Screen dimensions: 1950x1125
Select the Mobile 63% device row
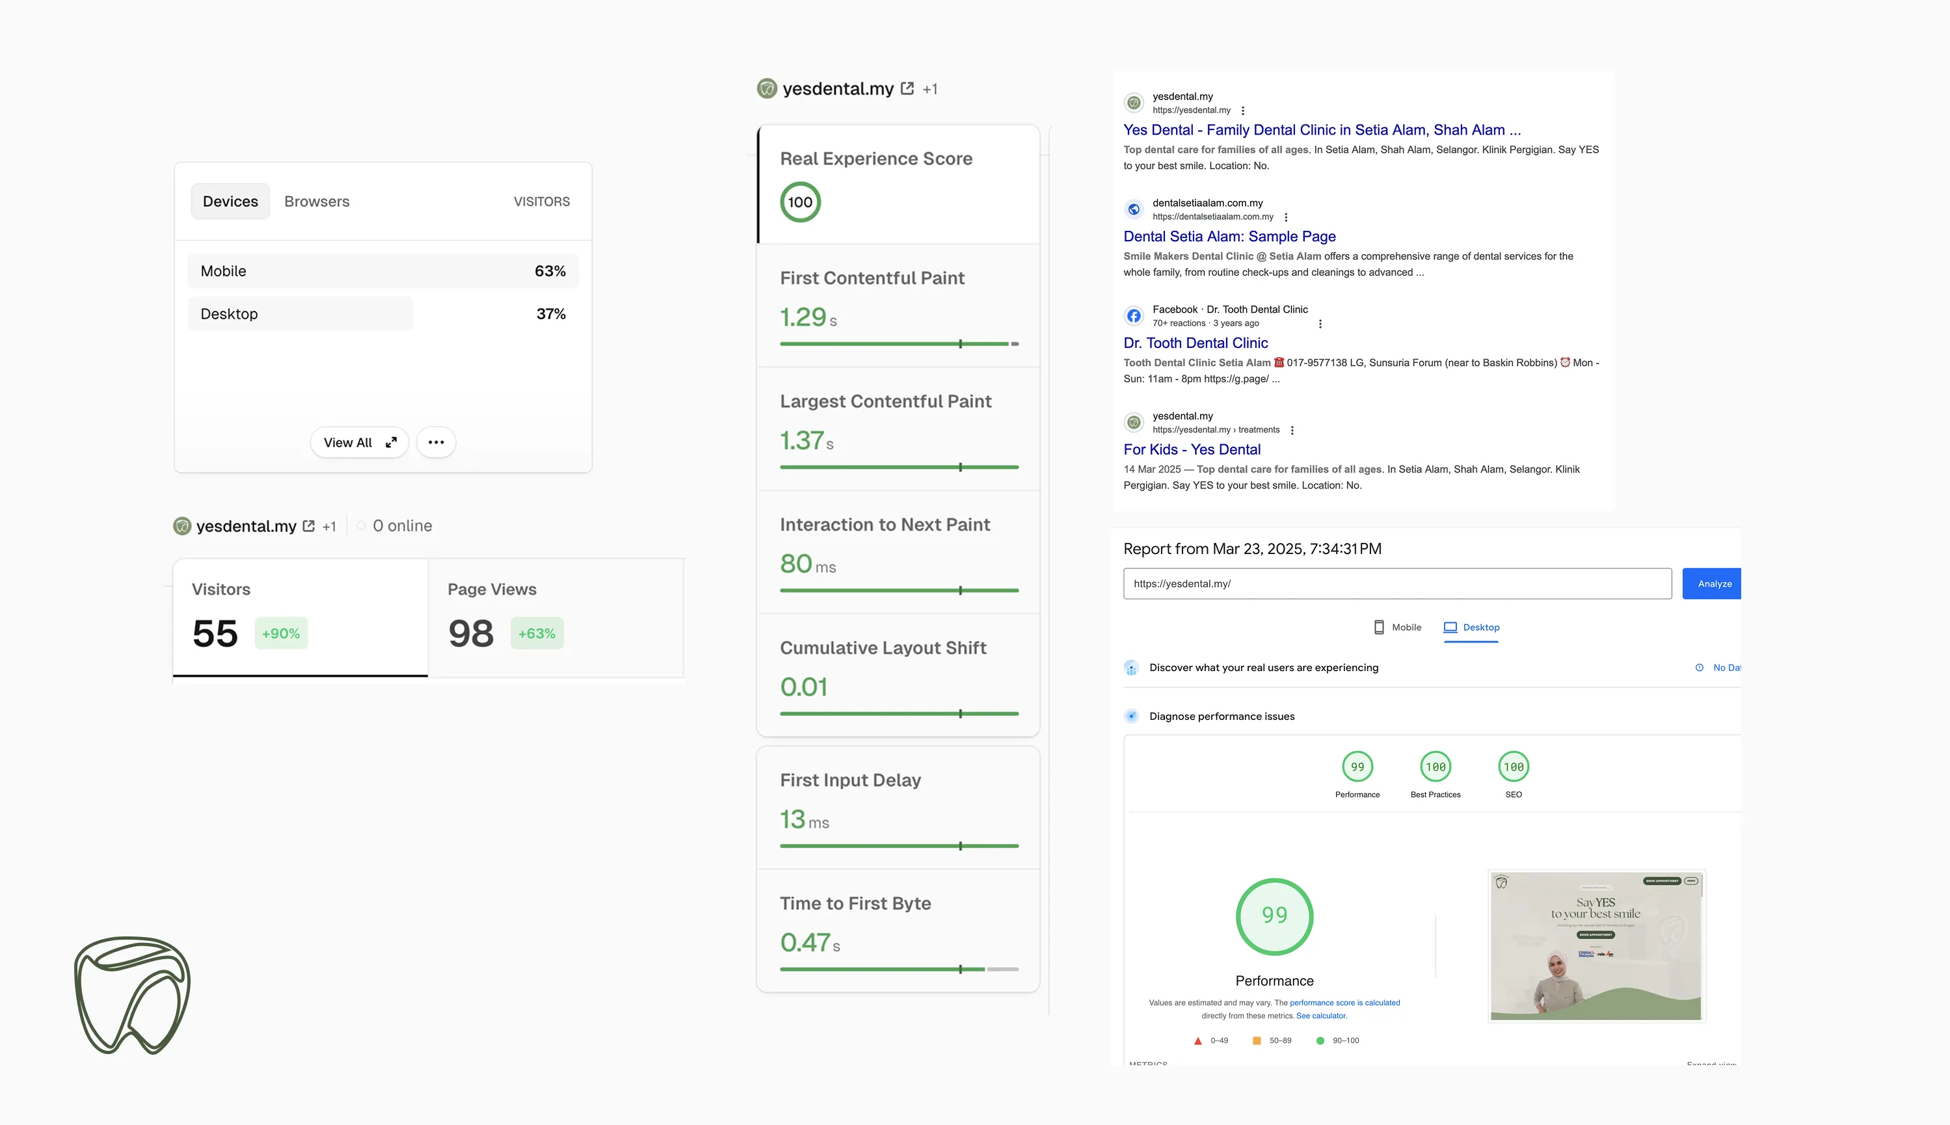[382, 271]
